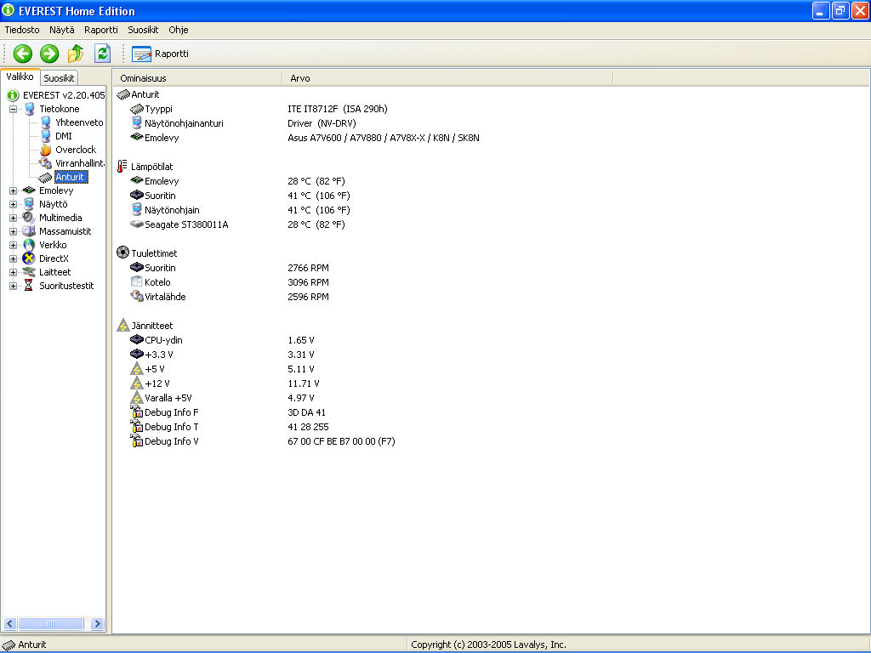Open the Ohje menu
The width and height of the screenshot is (871, 653).
179,30
